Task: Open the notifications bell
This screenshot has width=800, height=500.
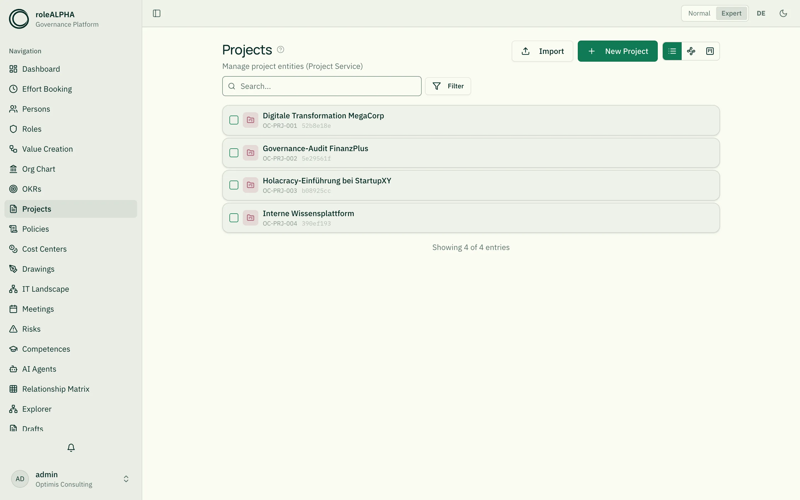Action: 71,447
